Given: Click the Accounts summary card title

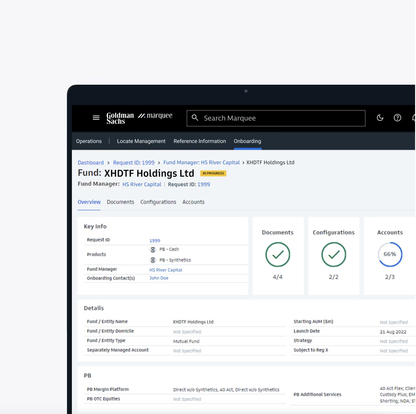Looking at the screenshot, I should (390, 232).
